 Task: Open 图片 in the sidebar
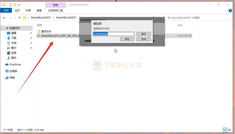coord(14,48)
